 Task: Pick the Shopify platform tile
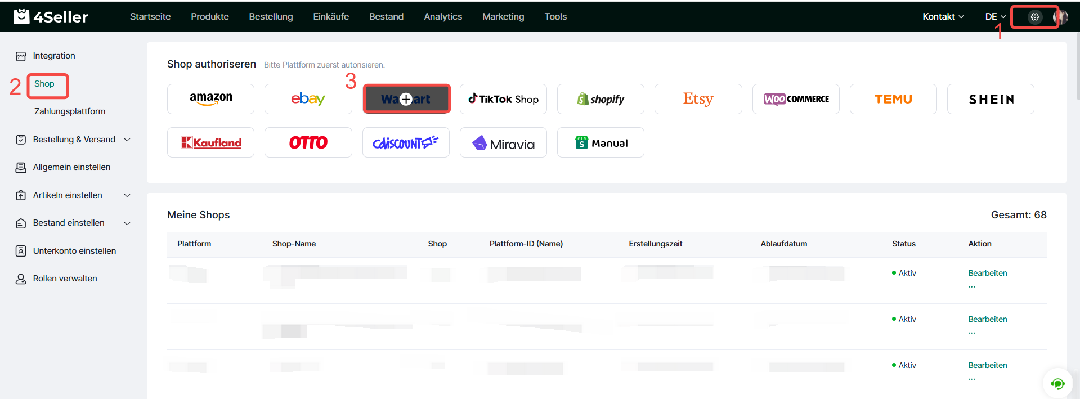601,99
